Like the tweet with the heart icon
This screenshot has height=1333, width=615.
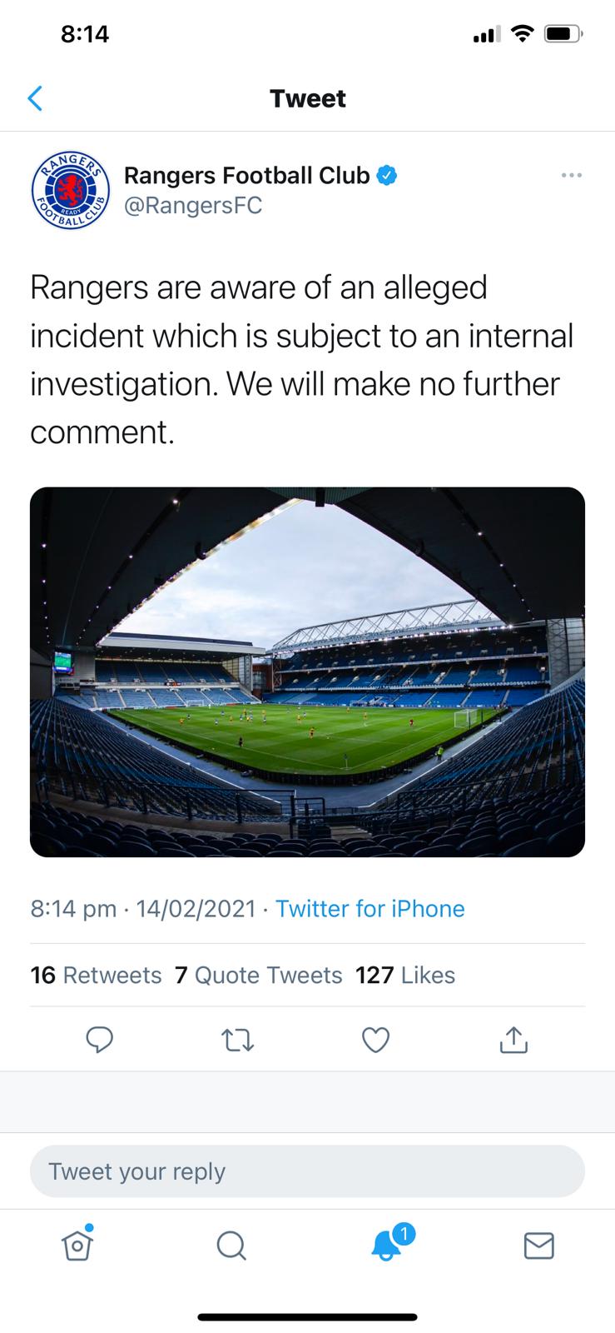[376, 1039]
